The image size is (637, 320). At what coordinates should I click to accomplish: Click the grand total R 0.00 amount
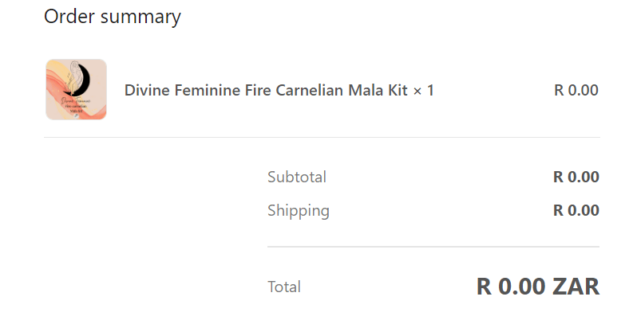click(511, 286)
